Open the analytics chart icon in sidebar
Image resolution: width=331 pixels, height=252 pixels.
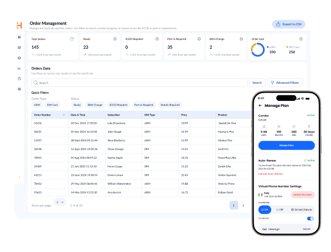tap(19, 68)
